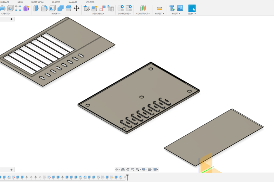
Task: Click the Construct plane icon
Action: [143, 8]
